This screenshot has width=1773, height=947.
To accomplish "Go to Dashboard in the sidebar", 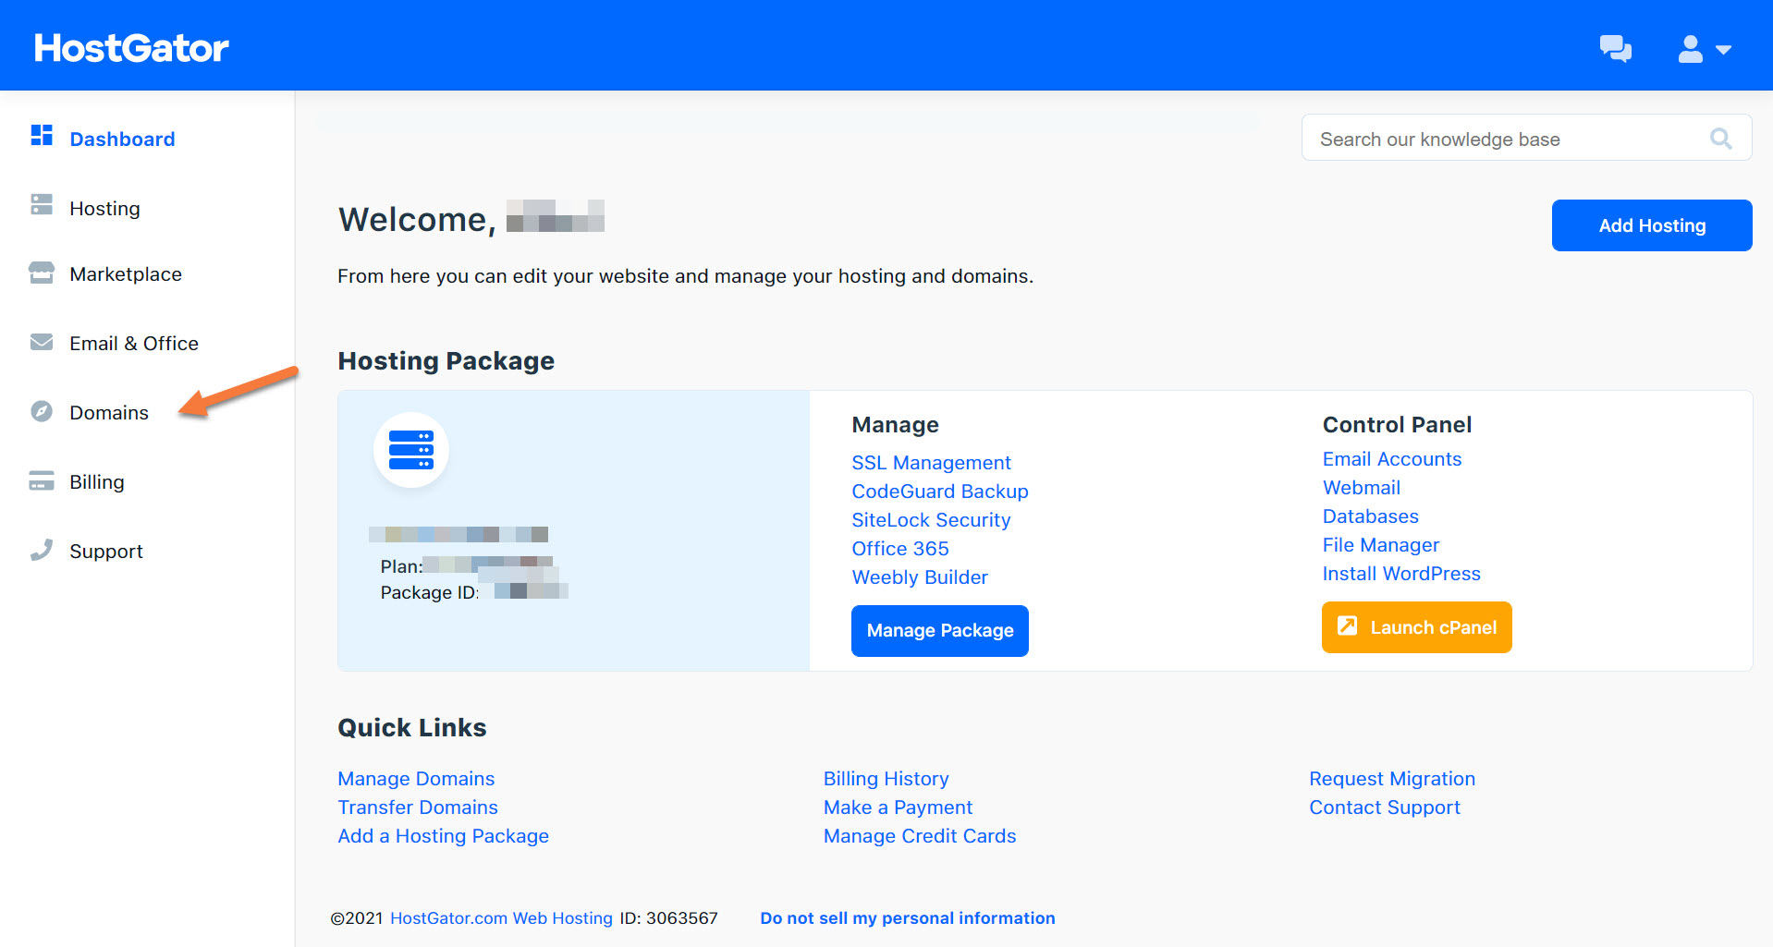I will click(x=122, y=139).
